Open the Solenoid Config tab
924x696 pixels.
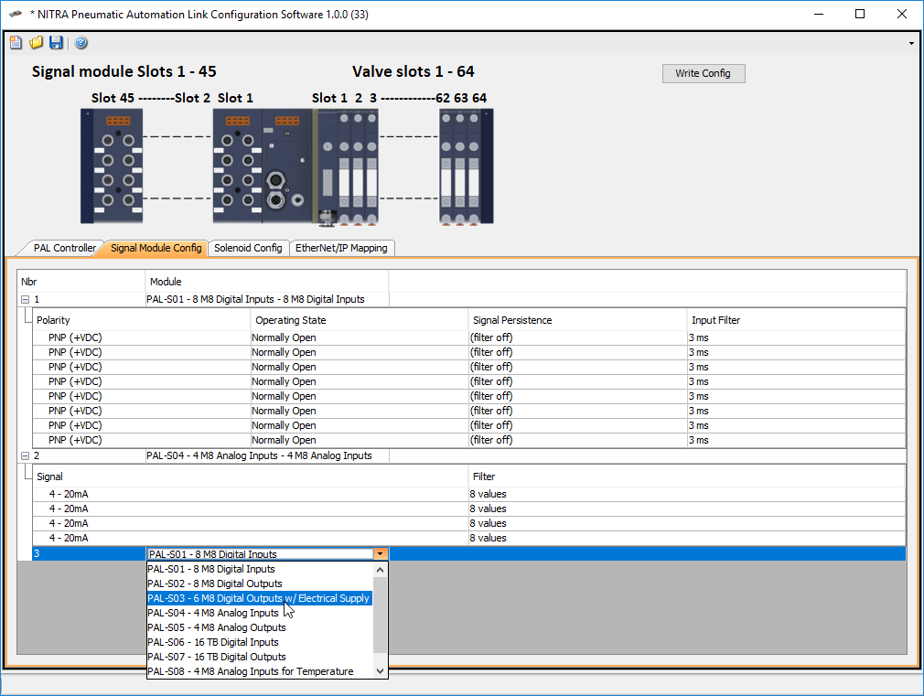point(248,248)
